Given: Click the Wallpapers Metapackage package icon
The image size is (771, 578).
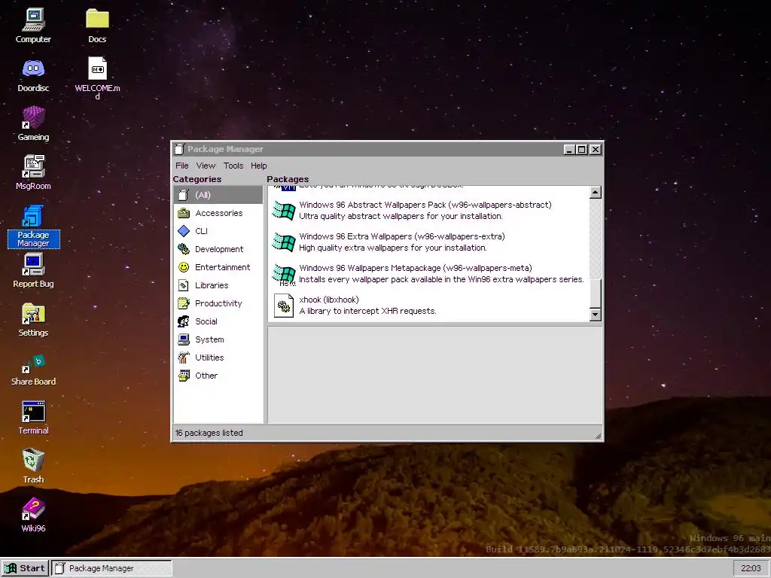Looking at the screenshot, I should coord(284,274).
